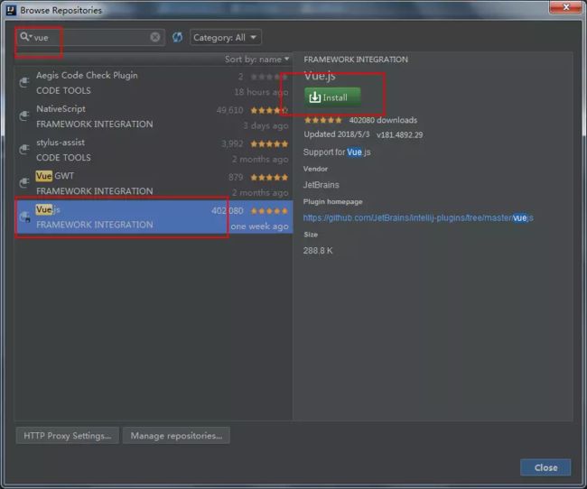
Task: Click the version v181.4892.29 text
Action: (x=399, y=135)
